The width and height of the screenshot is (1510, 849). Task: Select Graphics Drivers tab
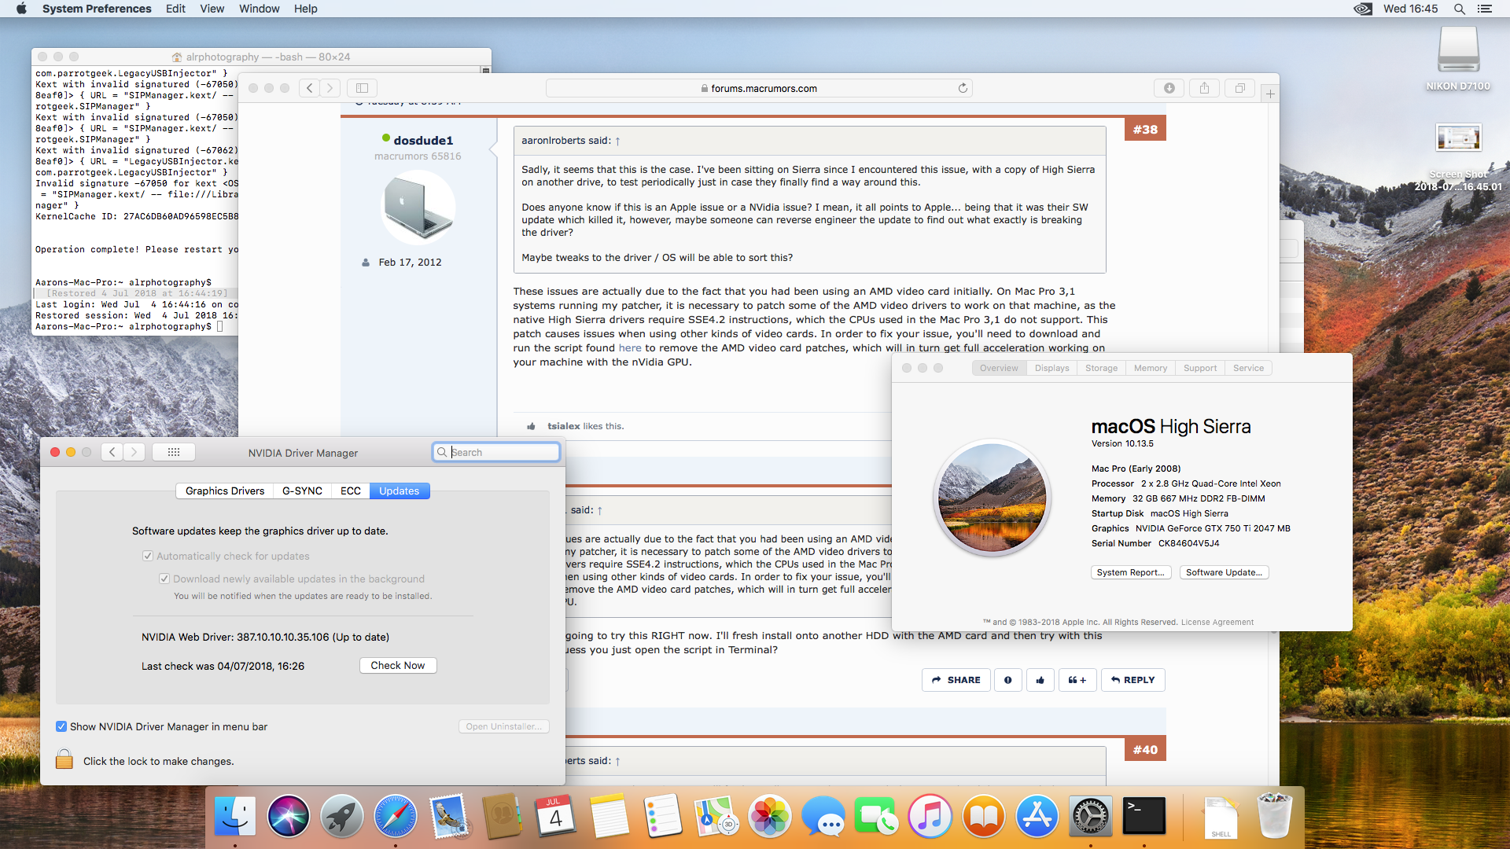tap(225, 491)
